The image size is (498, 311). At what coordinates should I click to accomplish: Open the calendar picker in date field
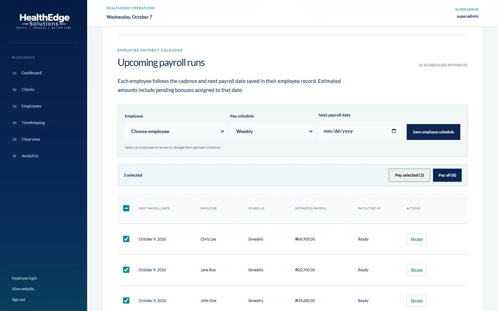pos(394,131)
